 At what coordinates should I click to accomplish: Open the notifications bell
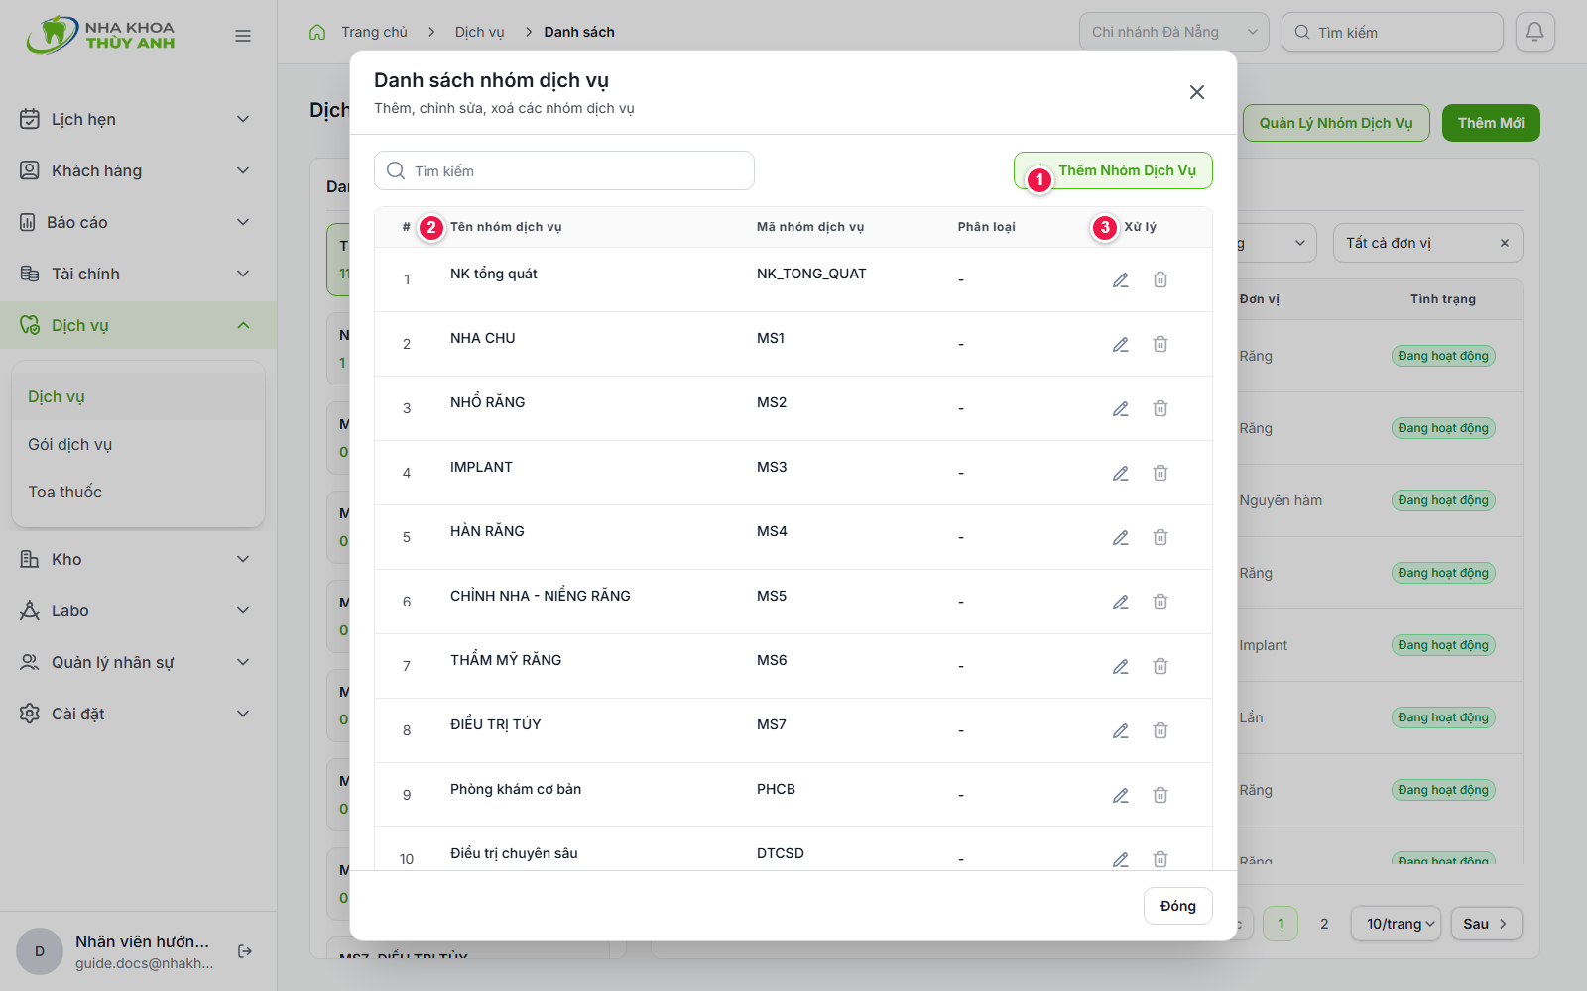click(1534, 32)
